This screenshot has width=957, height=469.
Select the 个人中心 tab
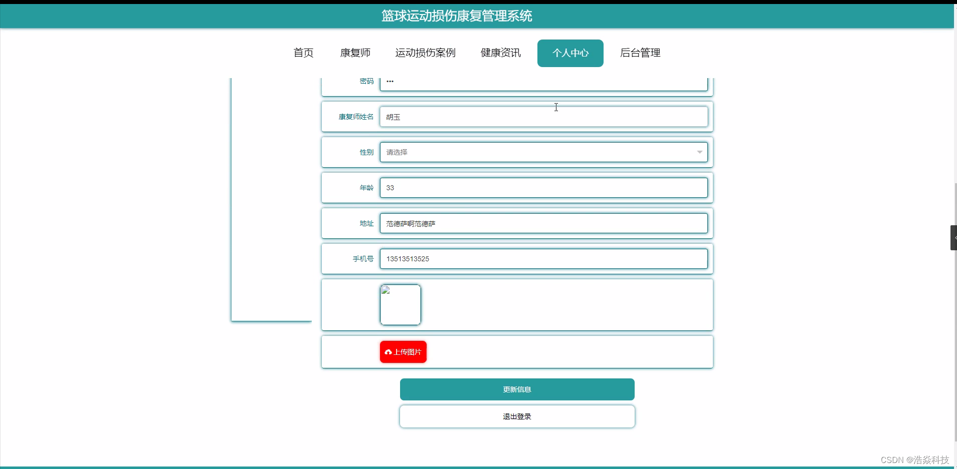click(570, 53)
